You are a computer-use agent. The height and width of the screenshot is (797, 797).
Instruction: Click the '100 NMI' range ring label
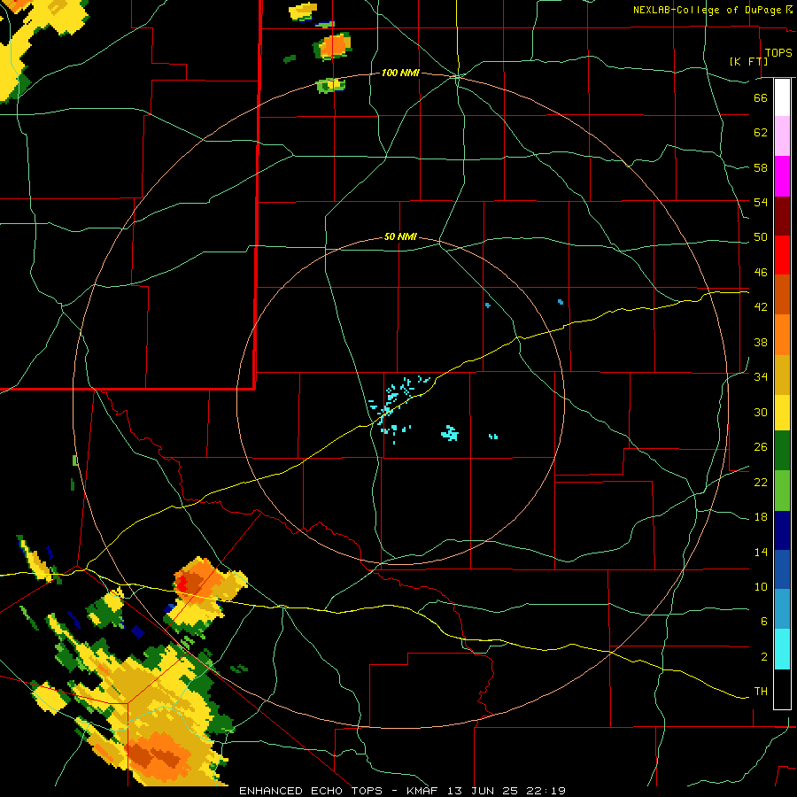tap(400, 74)
